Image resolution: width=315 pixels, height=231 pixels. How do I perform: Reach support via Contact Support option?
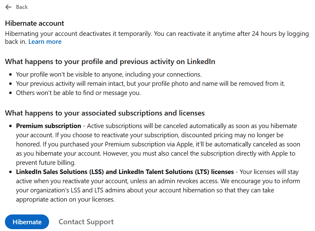[x=86, y=222]
